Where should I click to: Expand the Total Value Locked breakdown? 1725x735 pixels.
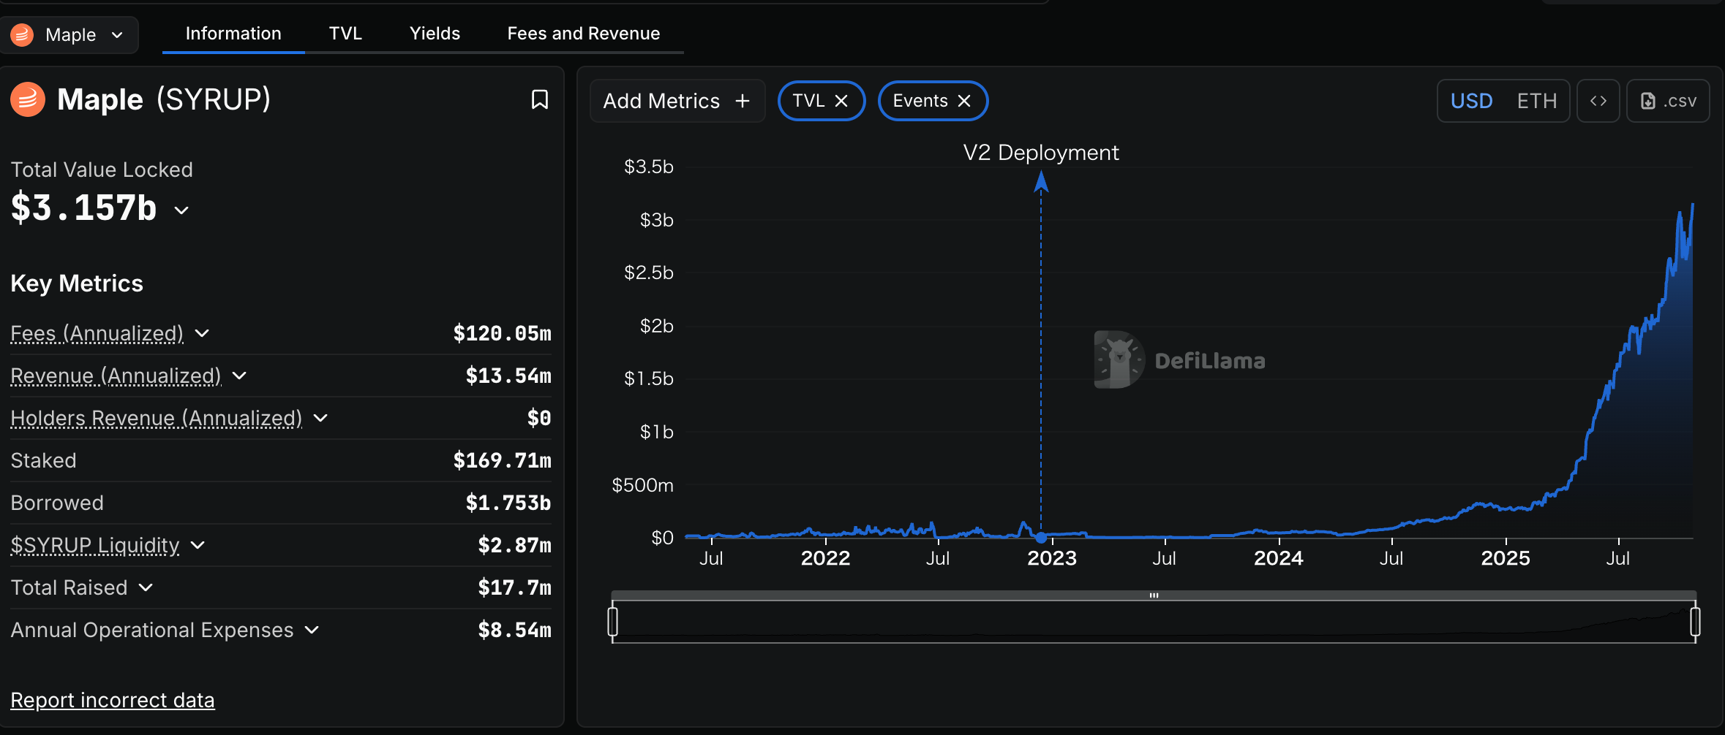click(181, 210)
